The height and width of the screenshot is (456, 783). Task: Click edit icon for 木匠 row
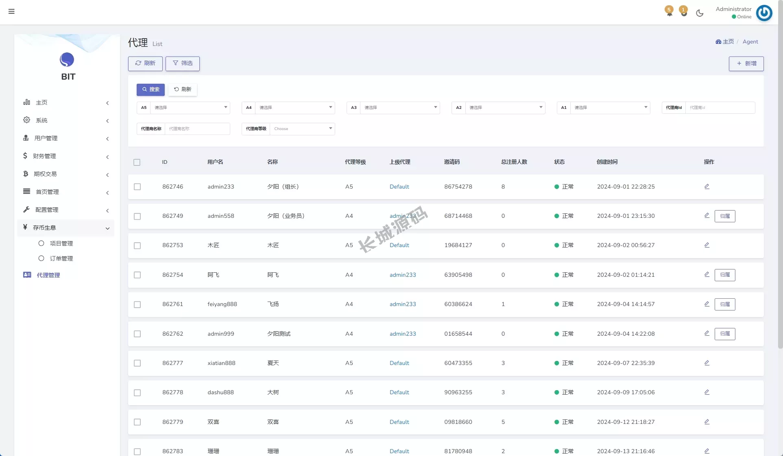coord(707,245)
